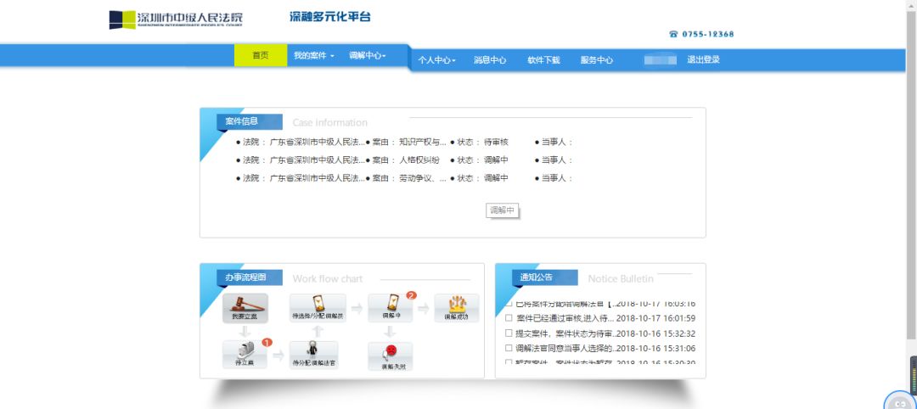Check the 案件已经通过审核 notice checkbox
917x409 pixels.
pos(509,318)
